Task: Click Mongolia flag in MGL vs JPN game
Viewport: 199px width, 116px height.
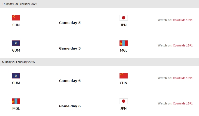Action: point(16,101)
